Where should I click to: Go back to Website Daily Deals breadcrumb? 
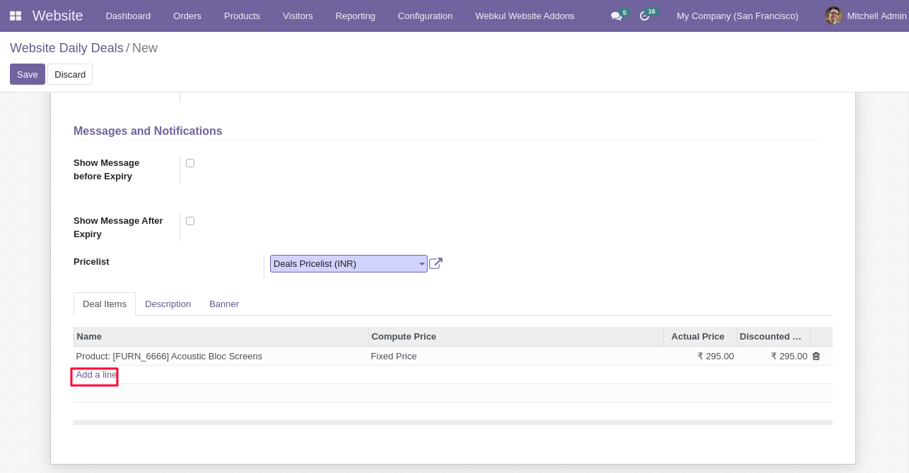point(66,48)
